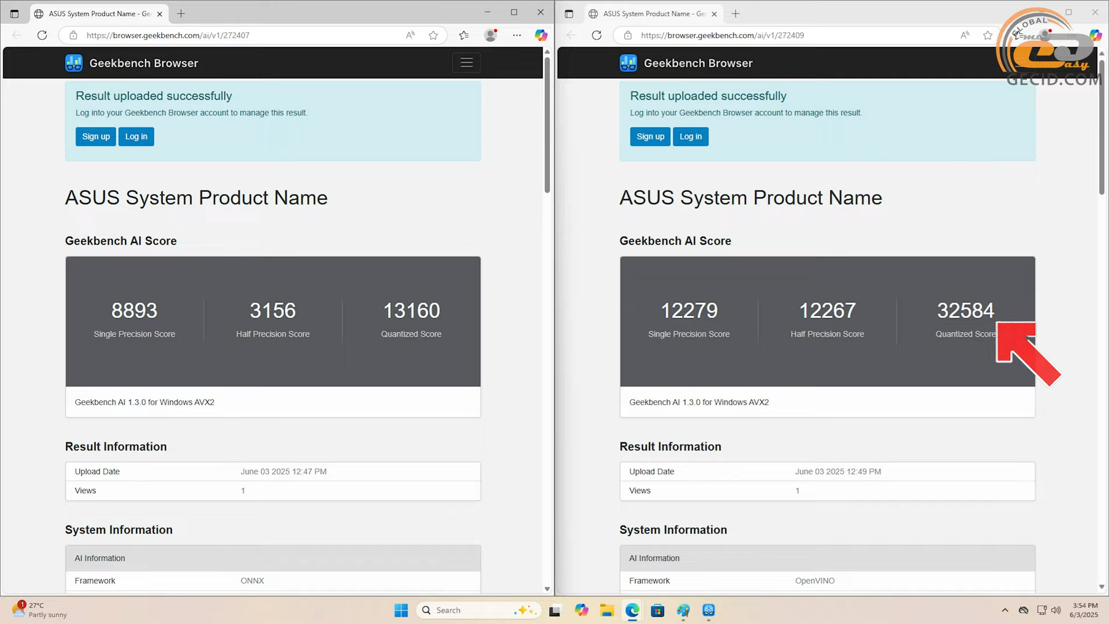
Task: Open profile avatar in left window
Action: (490, 35)
